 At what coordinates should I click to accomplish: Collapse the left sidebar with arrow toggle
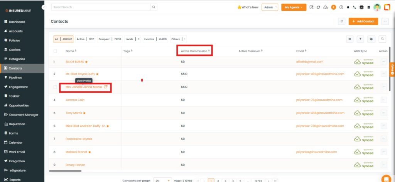tap(44, 7)
